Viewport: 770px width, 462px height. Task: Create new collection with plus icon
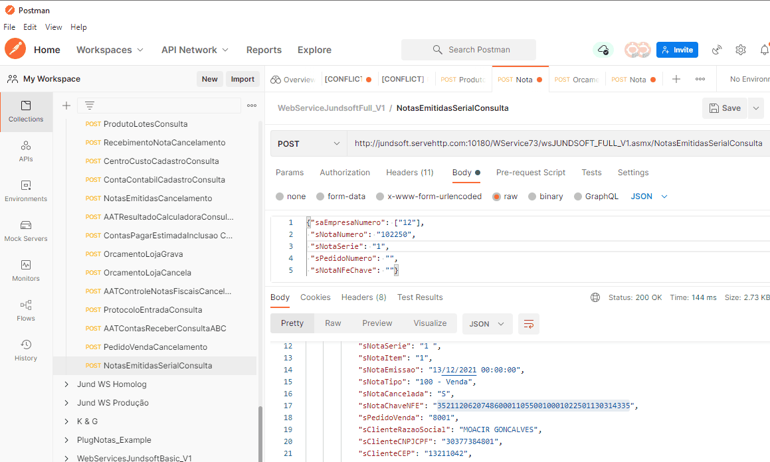click(x=66, y=106)
